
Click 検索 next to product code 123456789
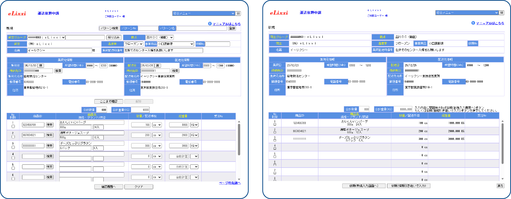coord(50,125)
